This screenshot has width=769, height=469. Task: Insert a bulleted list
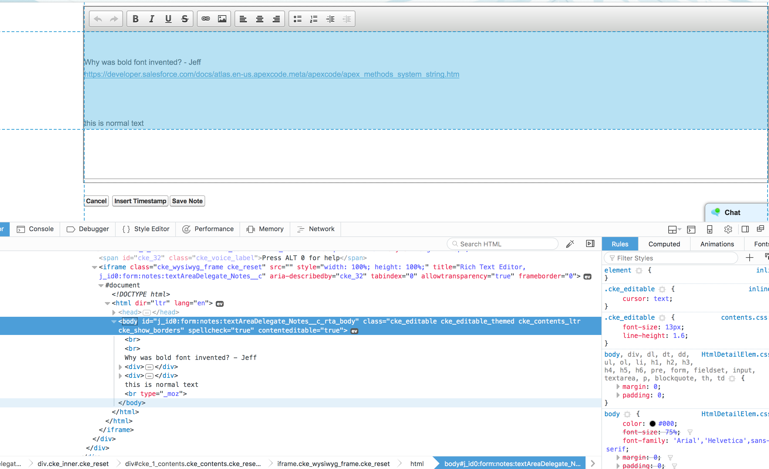click(x=297, y=19)
